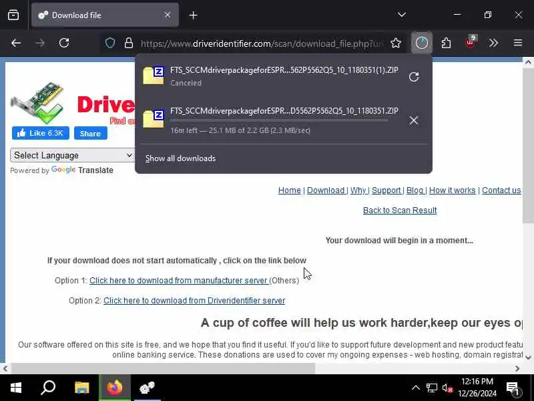This screenshot has height=401, width=534.
Task: Show hidden system tray icons
Action: tap(416, 388)
